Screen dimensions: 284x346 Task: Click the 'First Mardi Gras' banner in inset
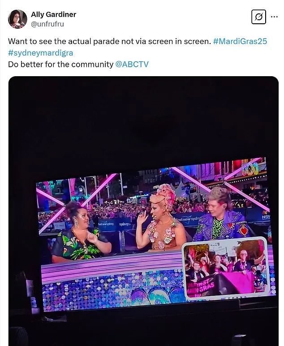[201, 286]
